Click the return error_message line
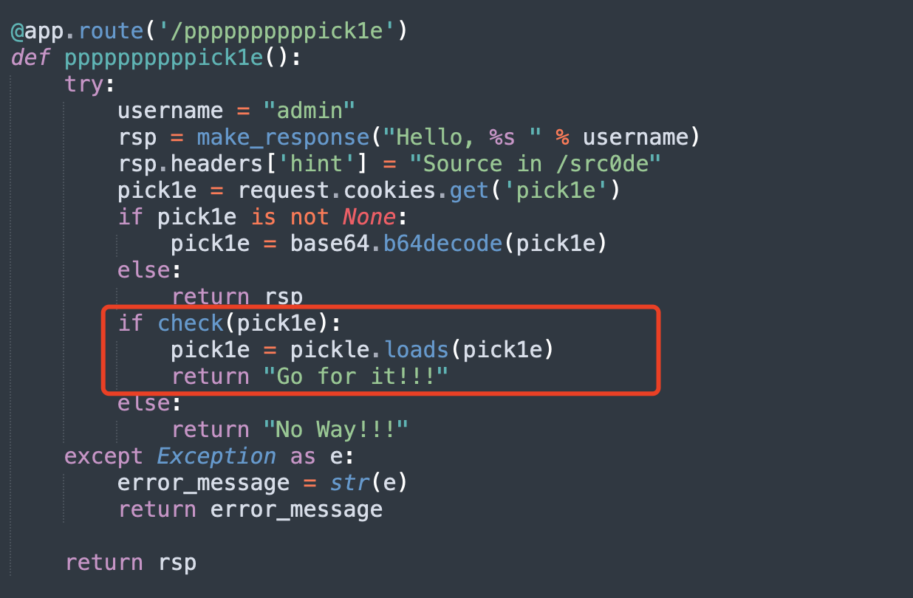This screenshot has width=913, height=598. [x=250, y=509]
